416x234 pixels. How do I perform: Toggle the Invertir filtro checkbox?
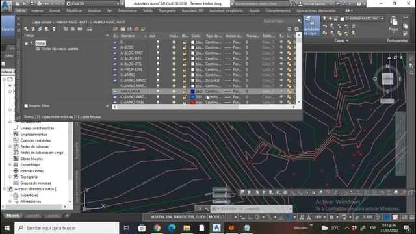(26, 106)
